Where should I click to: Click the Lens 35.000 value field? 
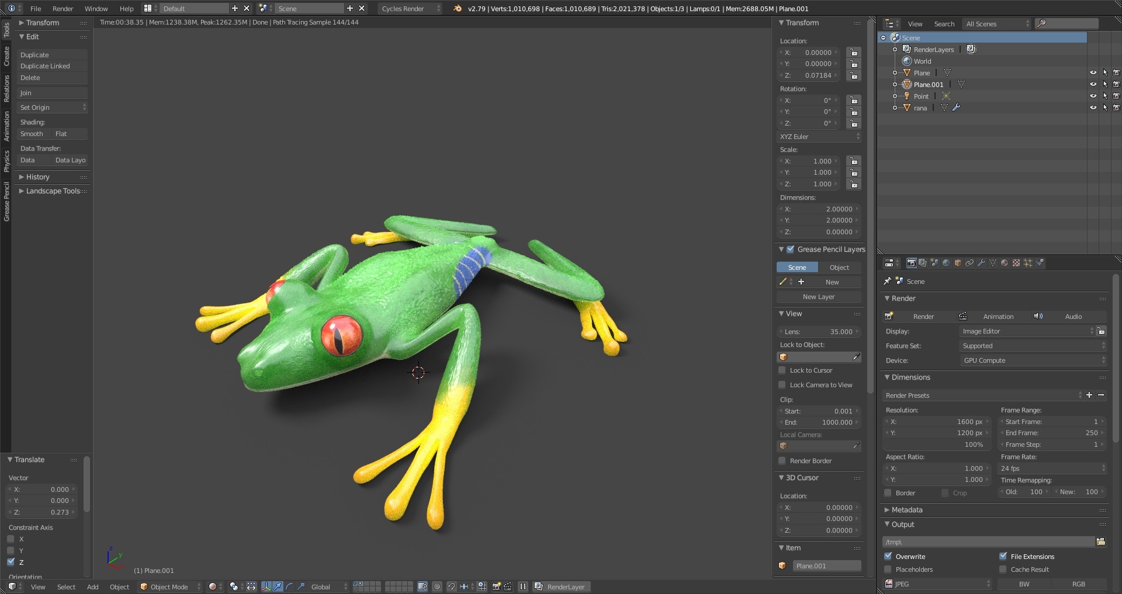(819, 332)
